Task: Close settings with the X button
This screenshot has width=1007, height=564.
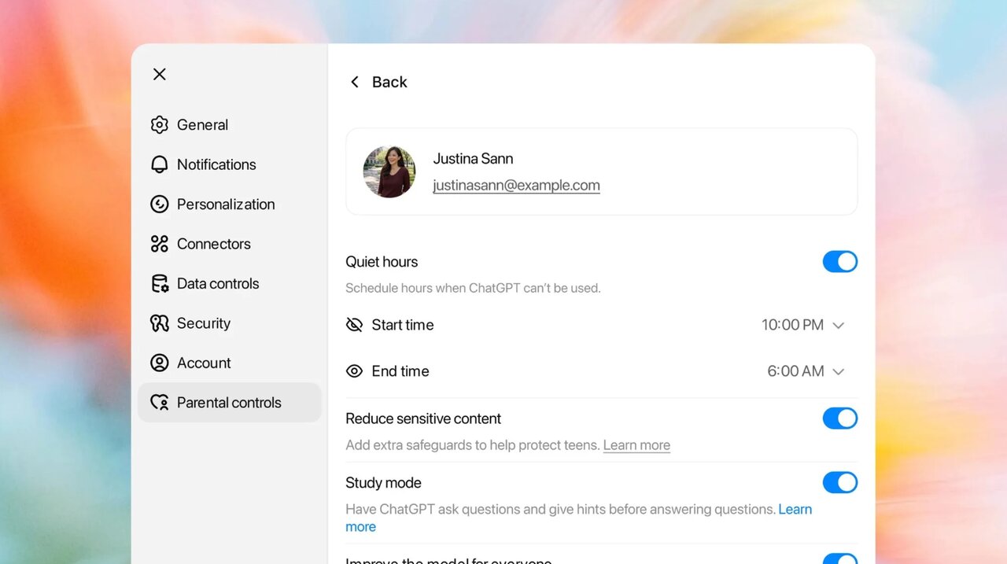Action: point(160,74)
